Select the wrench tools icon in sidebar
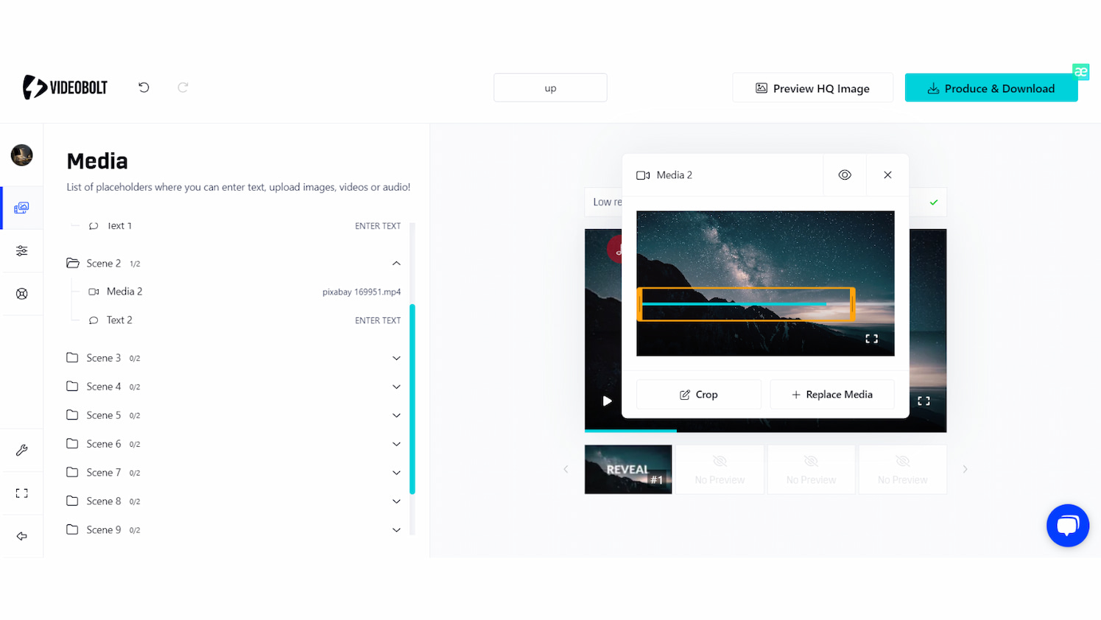The height and width of the screenshot is (620, 1101). 22,450
